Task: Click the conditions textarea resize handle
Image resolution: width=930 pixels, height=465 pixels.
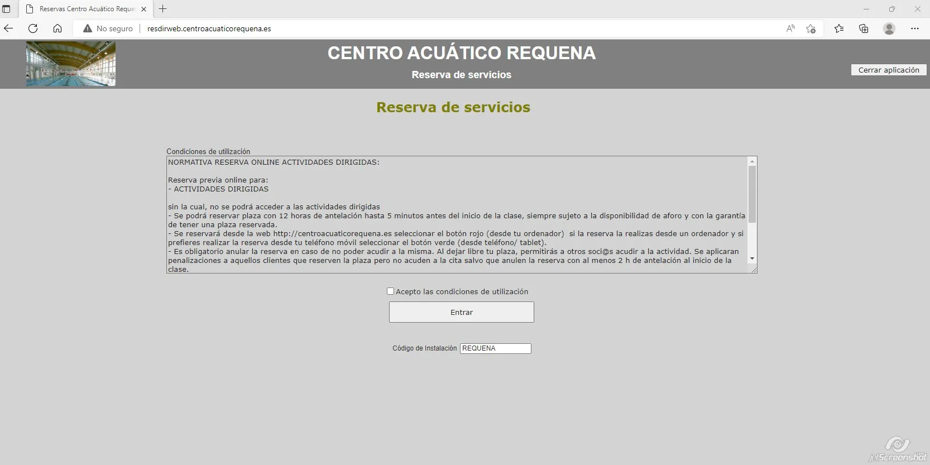Action: (x=754, y=270)
